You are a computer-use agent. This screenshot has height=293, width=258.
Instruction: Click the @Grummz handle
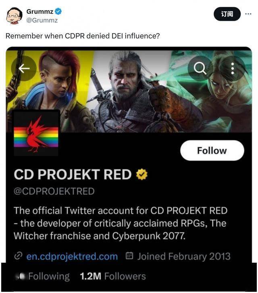[x=42, y=20]
